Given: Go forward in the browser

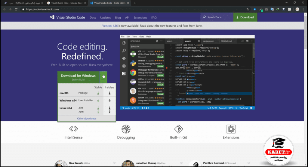Looking at the screenshot, I should pos(10,9).
